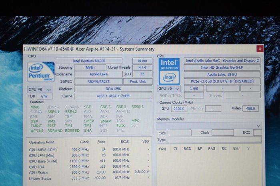Click the Intel Pentium N4200 name field
The height and width of the screenshot is (186, 280).
[x=89, y=61]
